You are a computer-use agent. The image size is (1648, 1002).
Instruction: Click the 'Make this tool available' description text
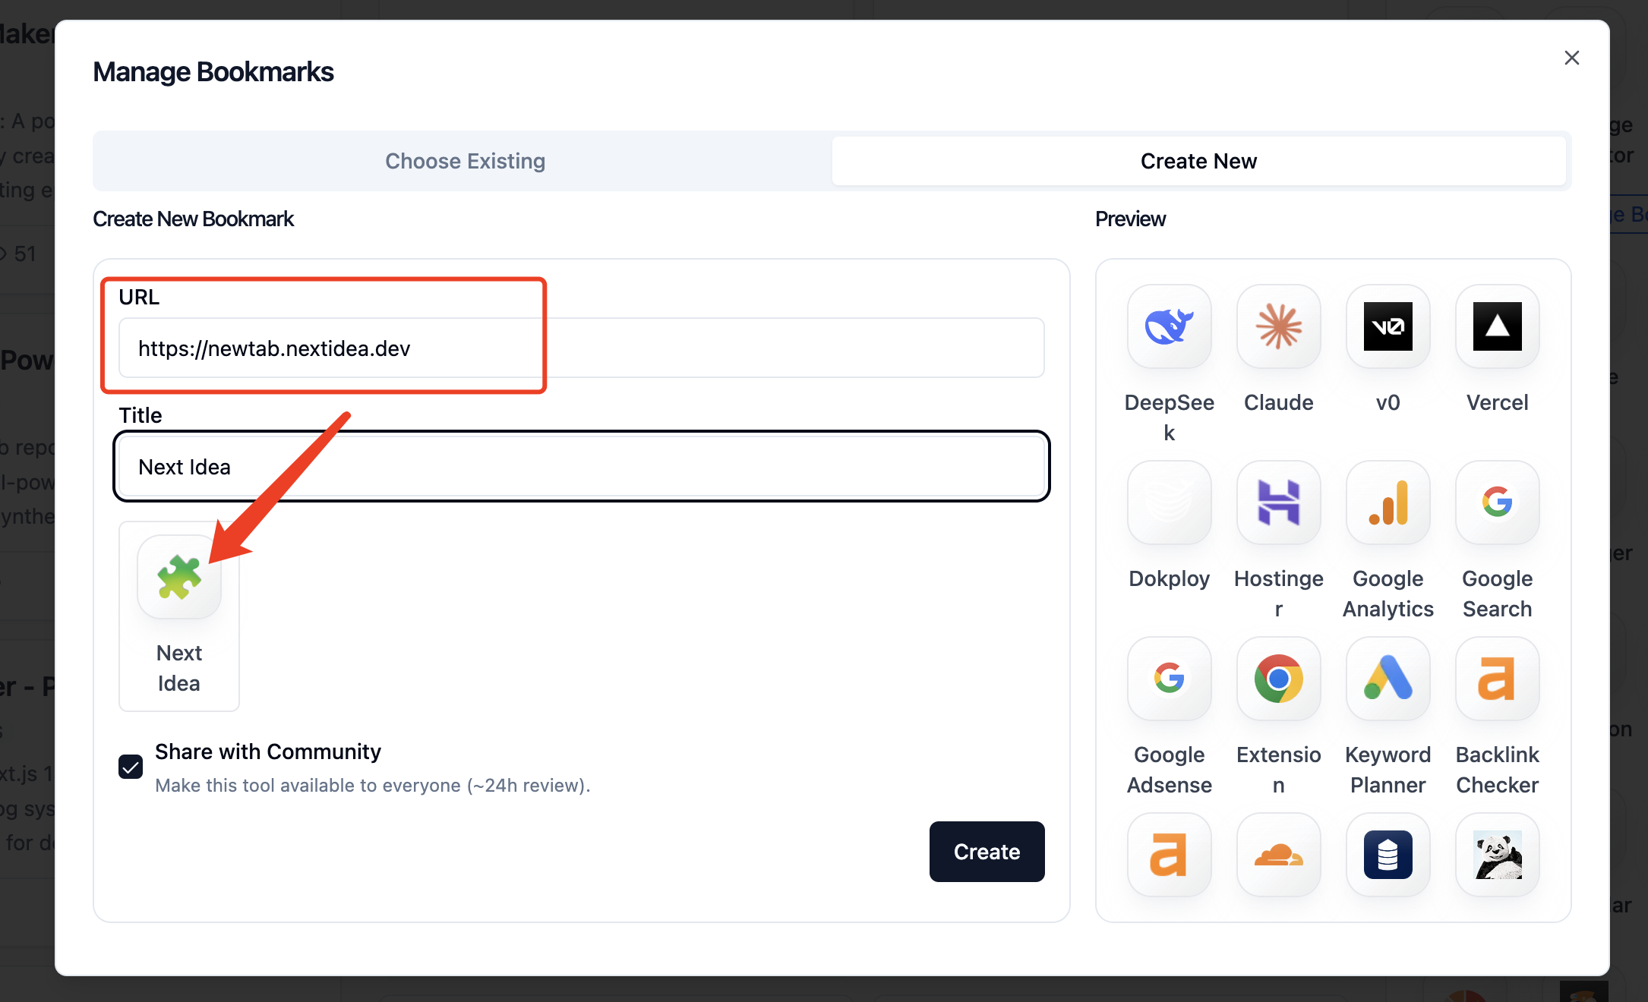pyautogui.click(x=372, y=785)
